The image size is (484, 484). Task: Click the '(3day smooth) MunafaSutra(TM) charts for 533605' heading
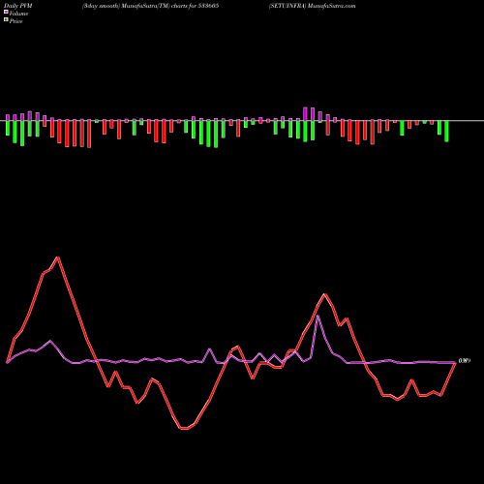pyautogui.click(x=150, y=6)
